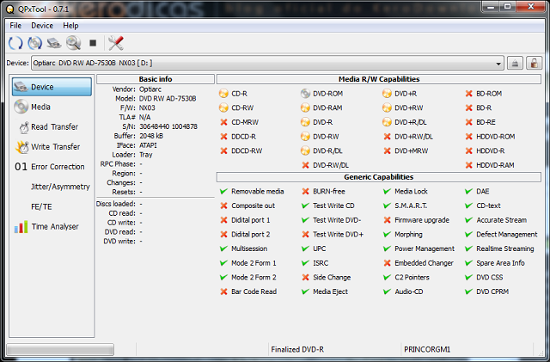
Task: Select the Media sidebar tab
Action: (52, 107)
